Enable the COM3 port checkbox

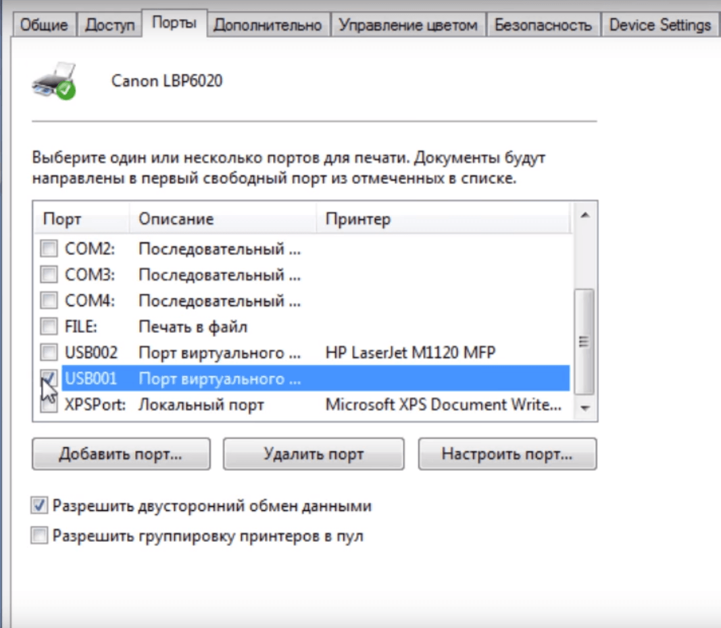point(49,275)
